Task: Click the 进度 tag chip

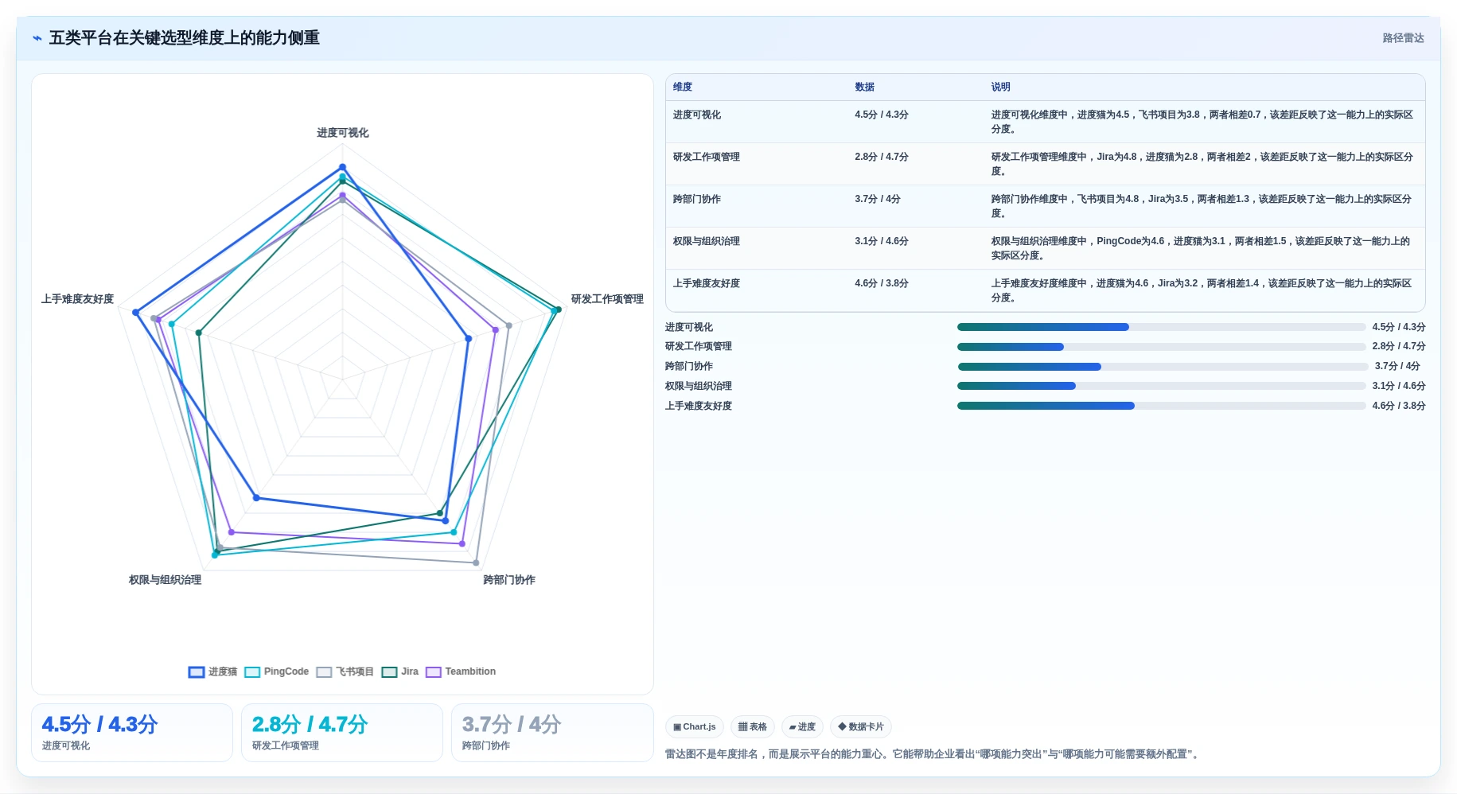Action: [x=802, y=726]
